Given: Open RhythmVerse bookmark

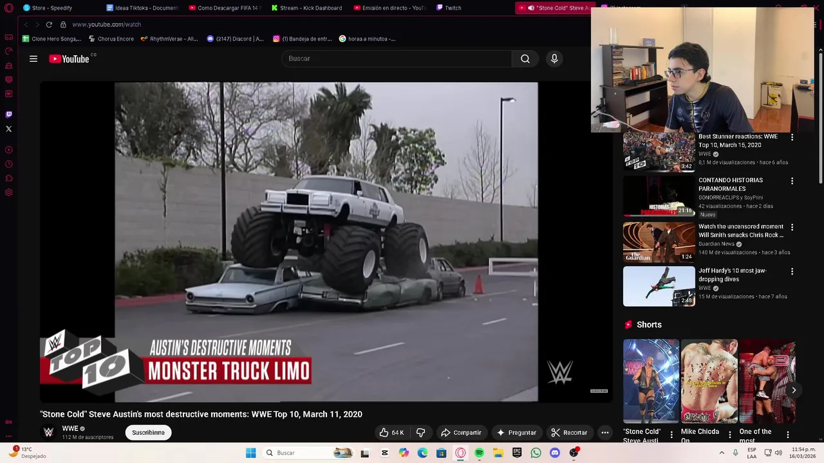Looking at the screenshot, I should 169,39.
